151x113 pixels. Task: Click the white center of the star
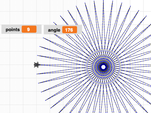[103, 67]
